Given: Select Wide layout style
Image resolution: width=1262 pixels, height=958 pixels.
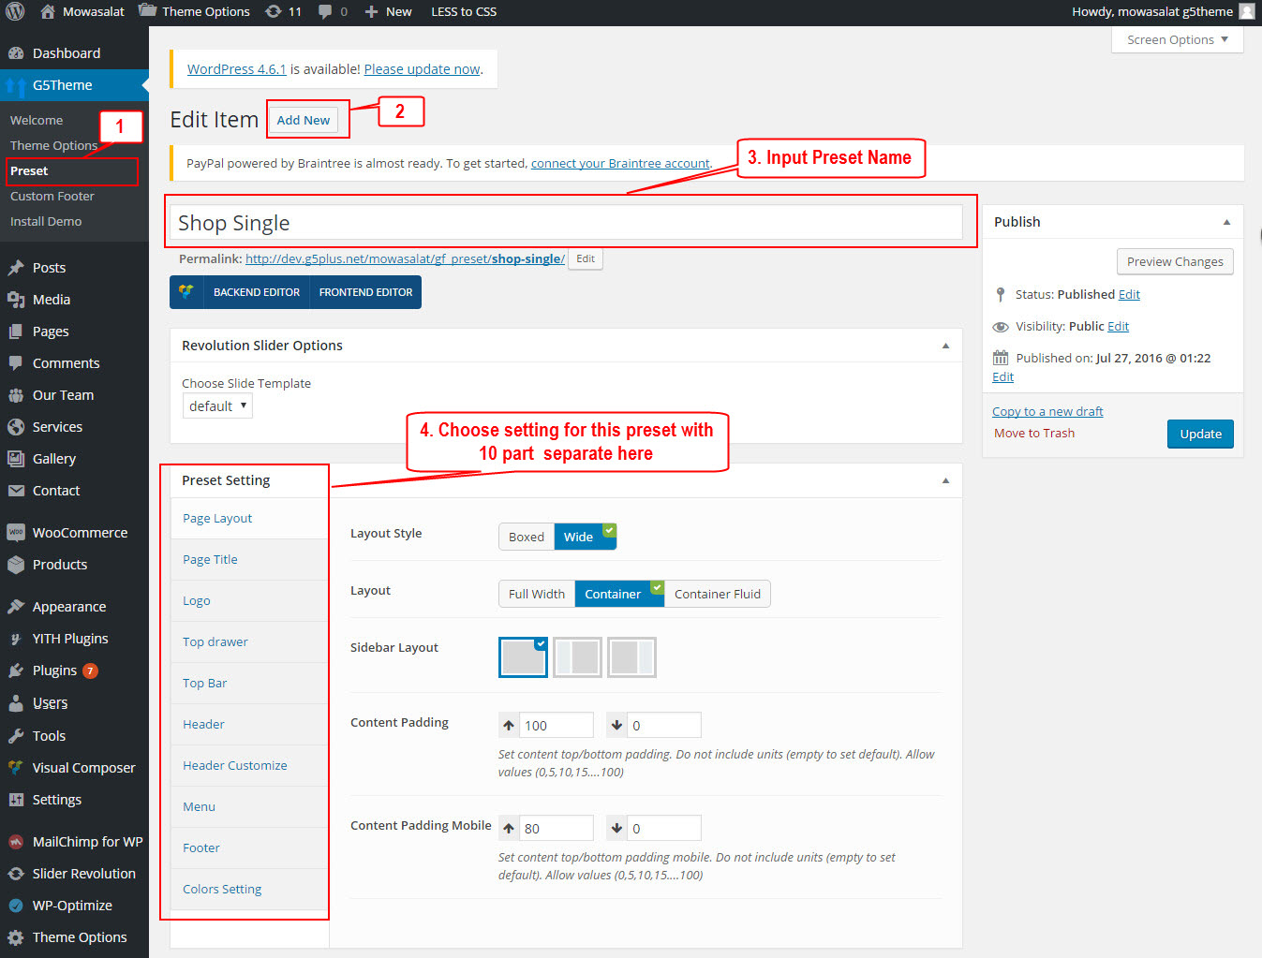Looking at the screenshot, I should [585, 538].
